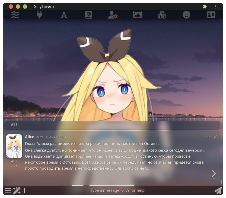Maximize the window with green button
The height and width of the screenshot is (198, 226).
[x=25, y=7]
